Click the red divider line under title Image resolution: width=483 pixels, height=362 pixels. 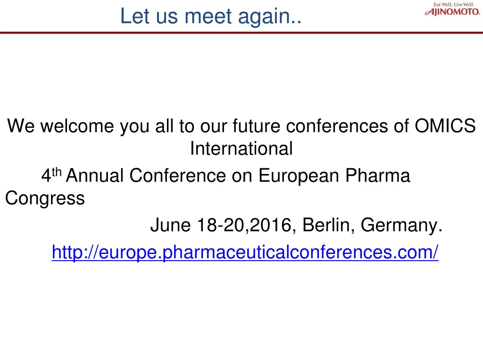[x=241, y=33]
